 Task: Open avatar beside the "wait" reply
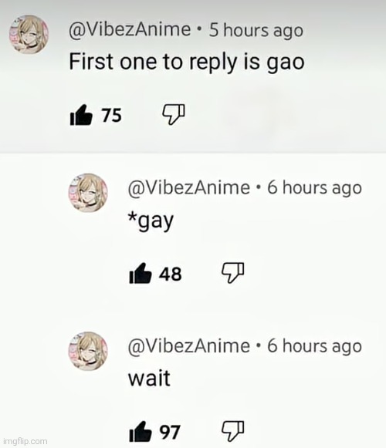coord(88,351)
